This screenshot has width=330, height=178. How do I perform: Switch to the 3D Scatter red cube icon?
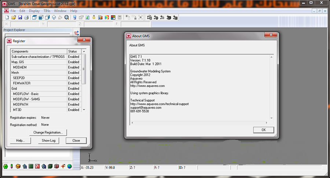[x=56, y=166]
